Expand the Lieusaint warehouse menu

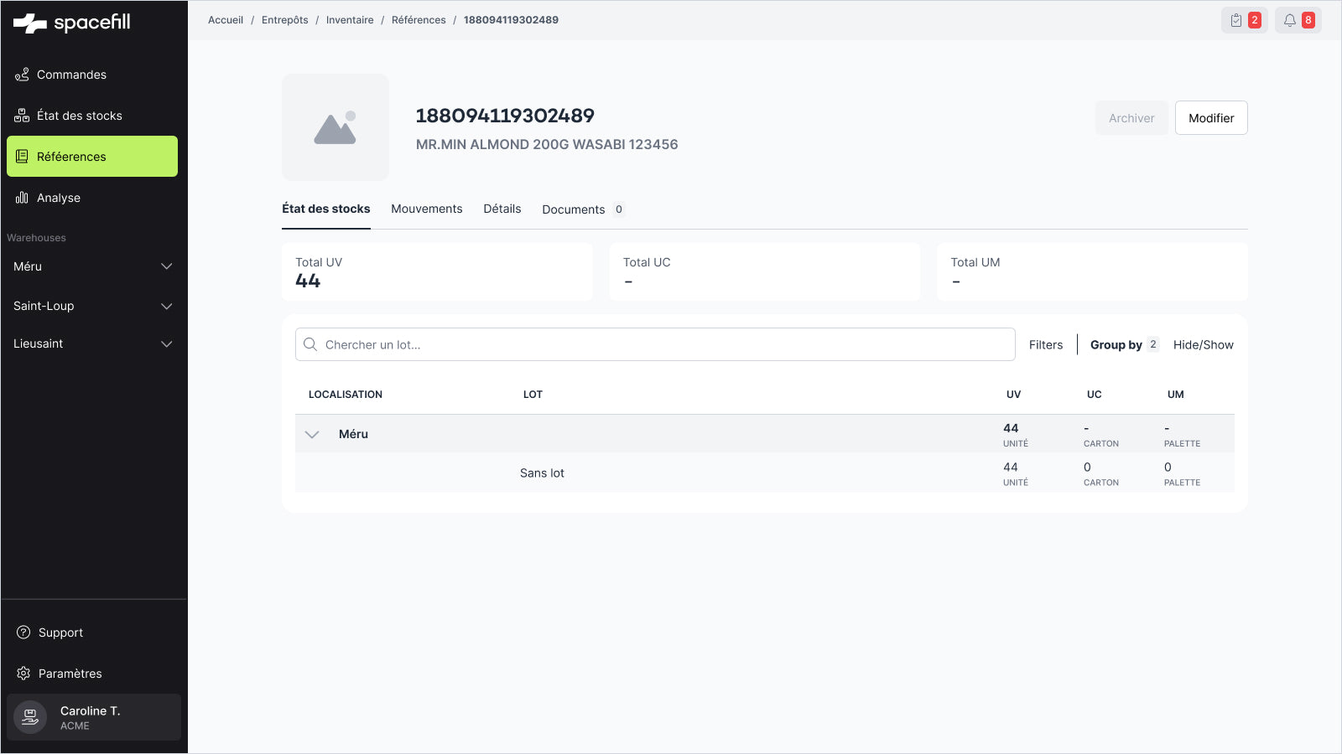[x=166, y=344]
